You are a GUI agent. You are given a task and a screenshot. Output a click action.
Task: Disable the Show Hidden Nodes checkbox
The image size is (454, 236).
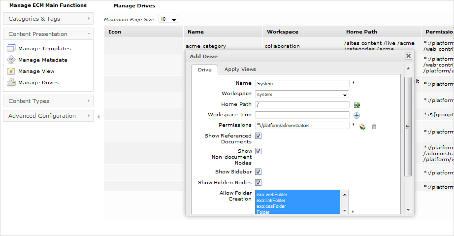(x=258, y=182)
